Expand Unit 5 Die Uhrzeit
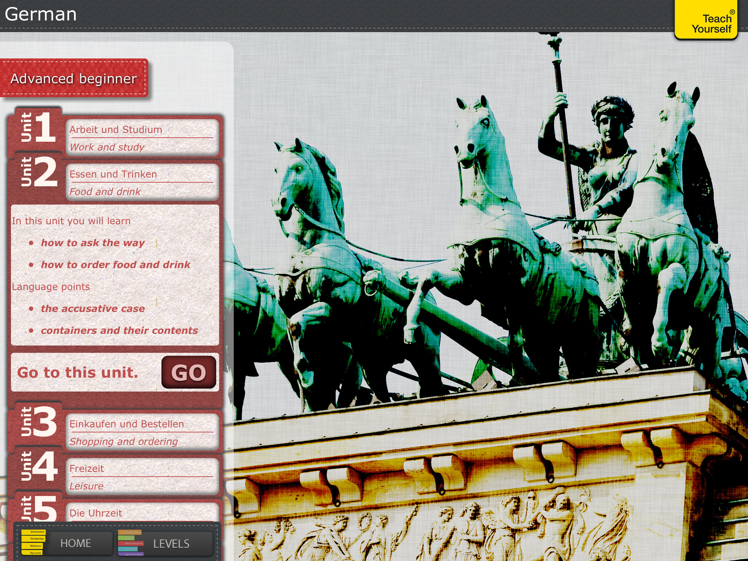Viewport: 748px width, 561px height. point(142,513)
